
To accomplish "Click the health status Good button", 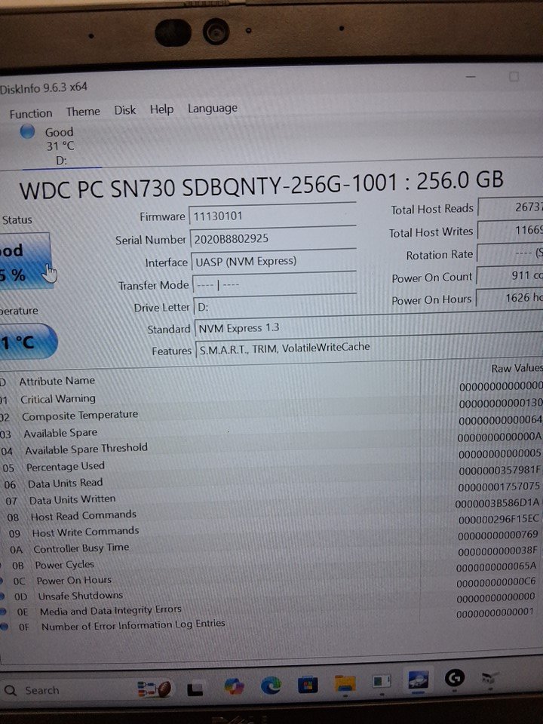I will 23,262.
